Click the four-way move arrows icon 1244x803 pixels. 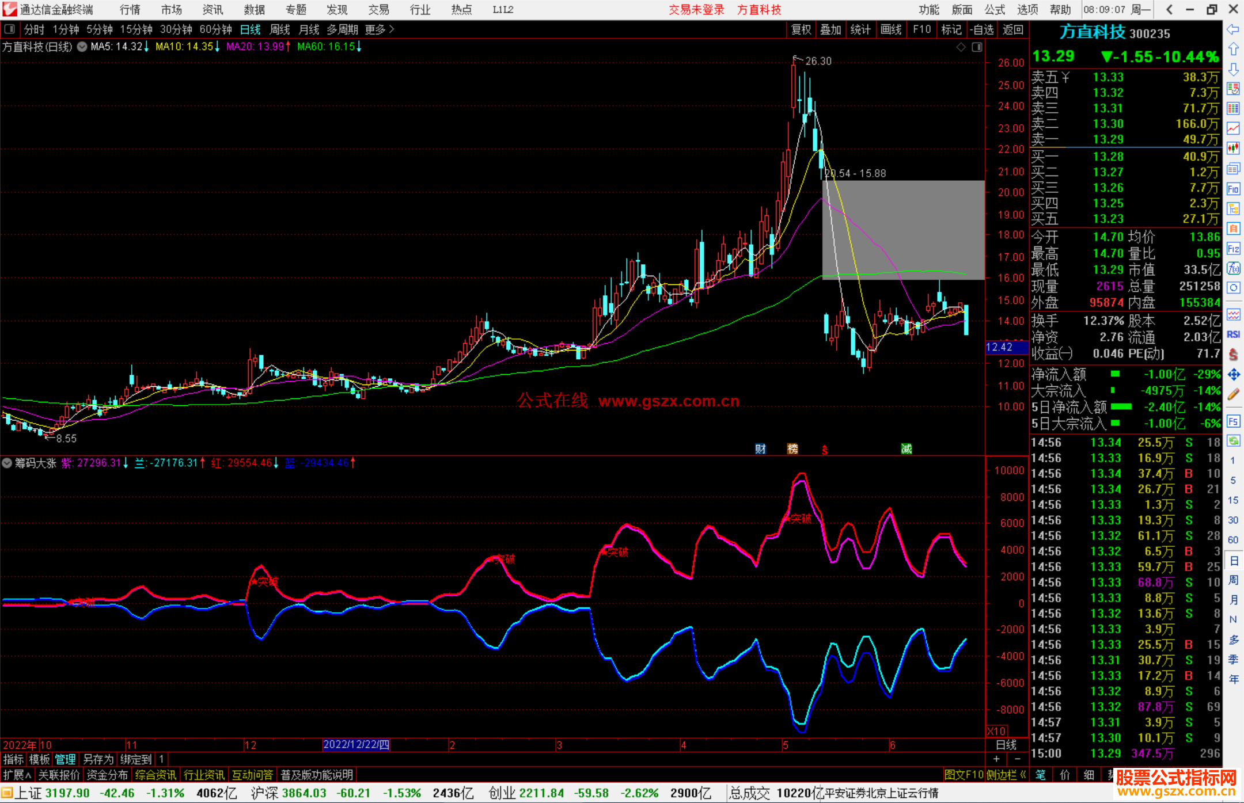(x=1233, y=375)
